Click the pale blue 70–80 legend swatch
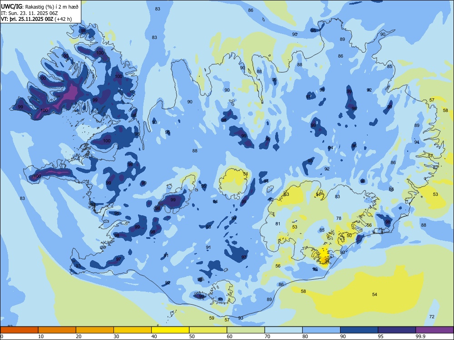This screenshot has height=340, width=454. click(x=283, y=330)
